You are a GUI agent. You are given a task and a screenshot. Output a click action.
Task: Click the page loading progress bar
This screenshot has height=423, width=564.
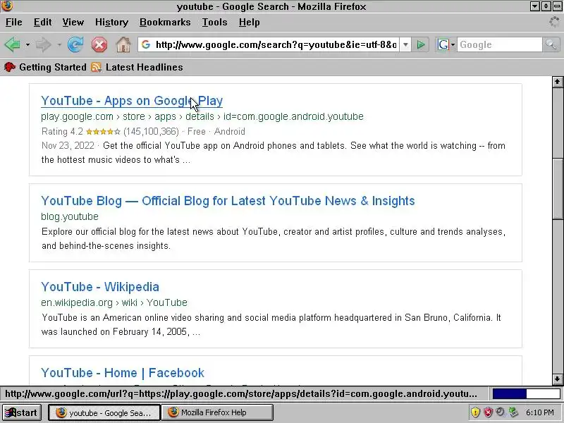[x=526, y=394]
